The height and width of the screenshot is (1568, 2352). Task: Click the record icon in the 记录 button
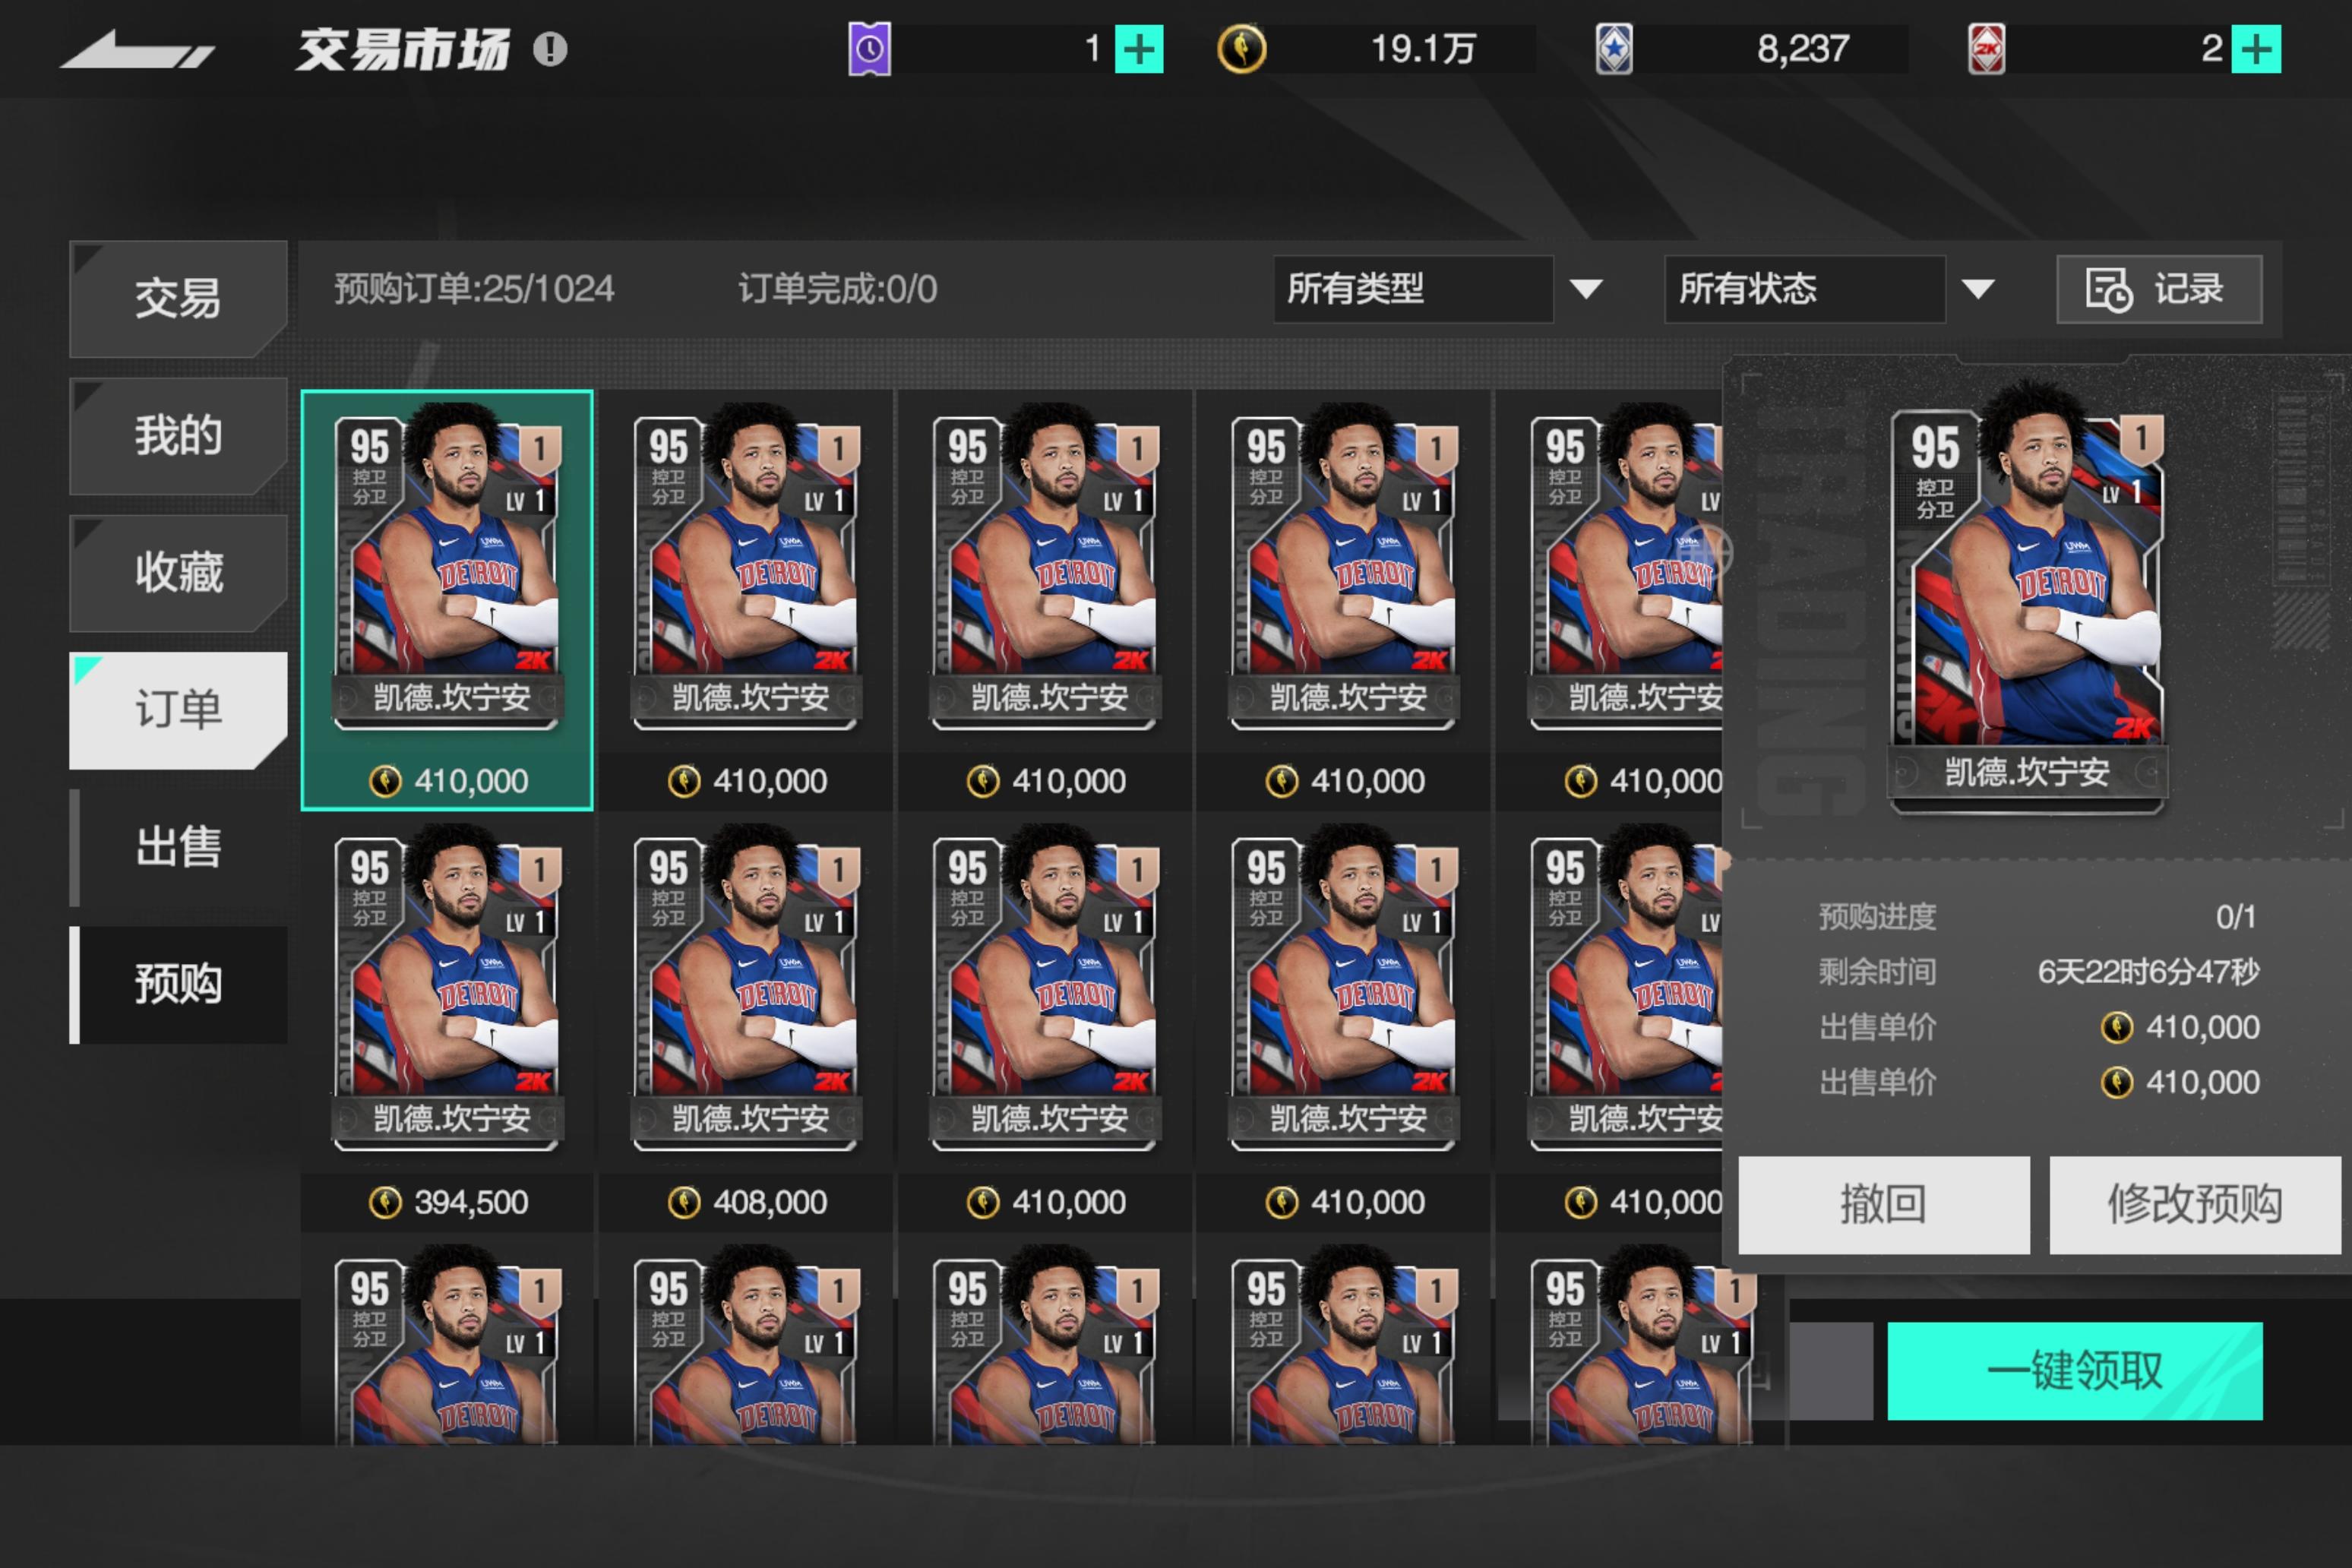pos(2108,290)
